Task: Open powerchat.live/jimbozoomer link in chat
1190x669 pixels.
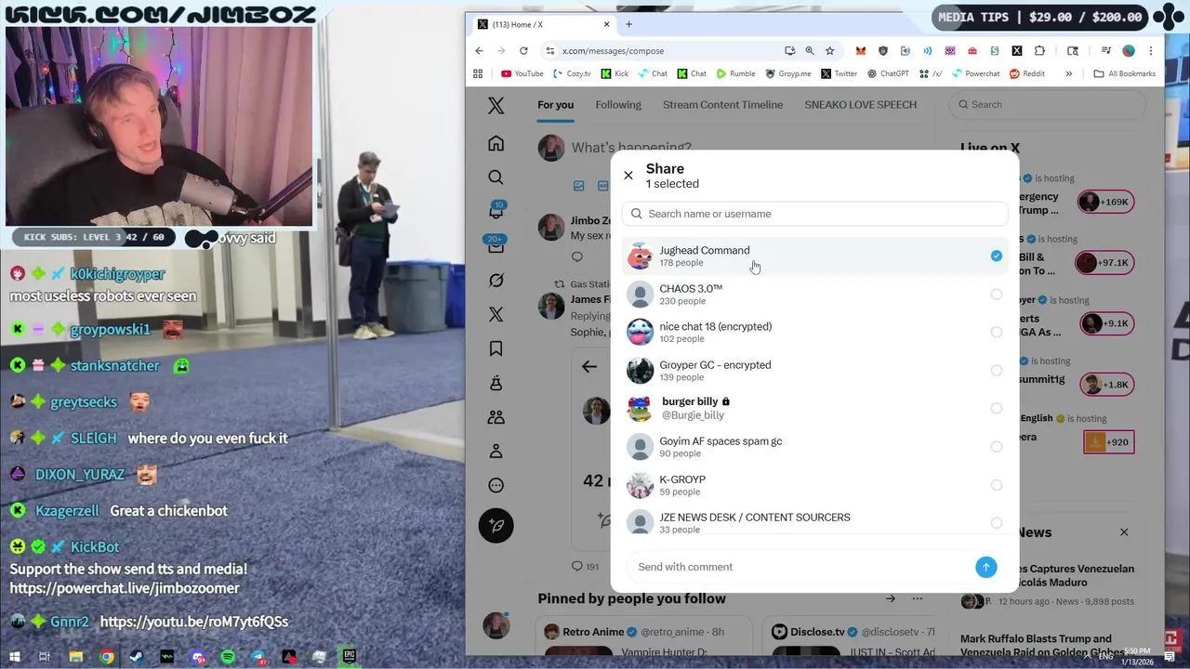Action: (125, 588)
